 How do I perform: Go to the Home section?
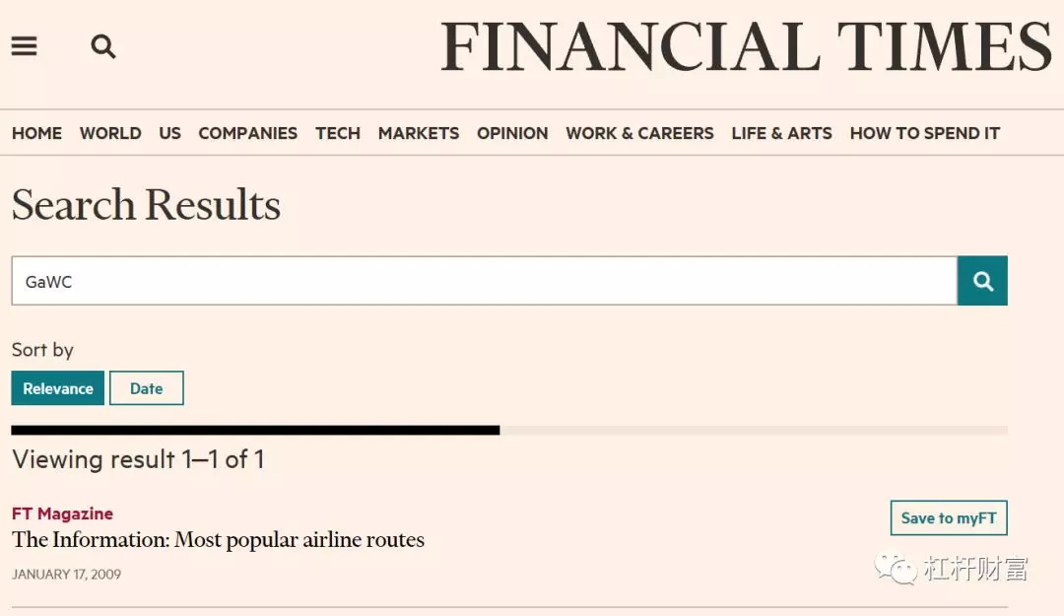click(x=36, y=133)
